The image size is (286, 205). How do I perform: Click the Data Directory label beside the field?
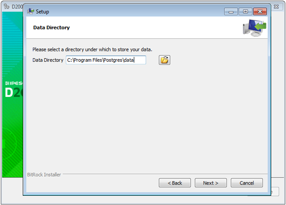48,60
